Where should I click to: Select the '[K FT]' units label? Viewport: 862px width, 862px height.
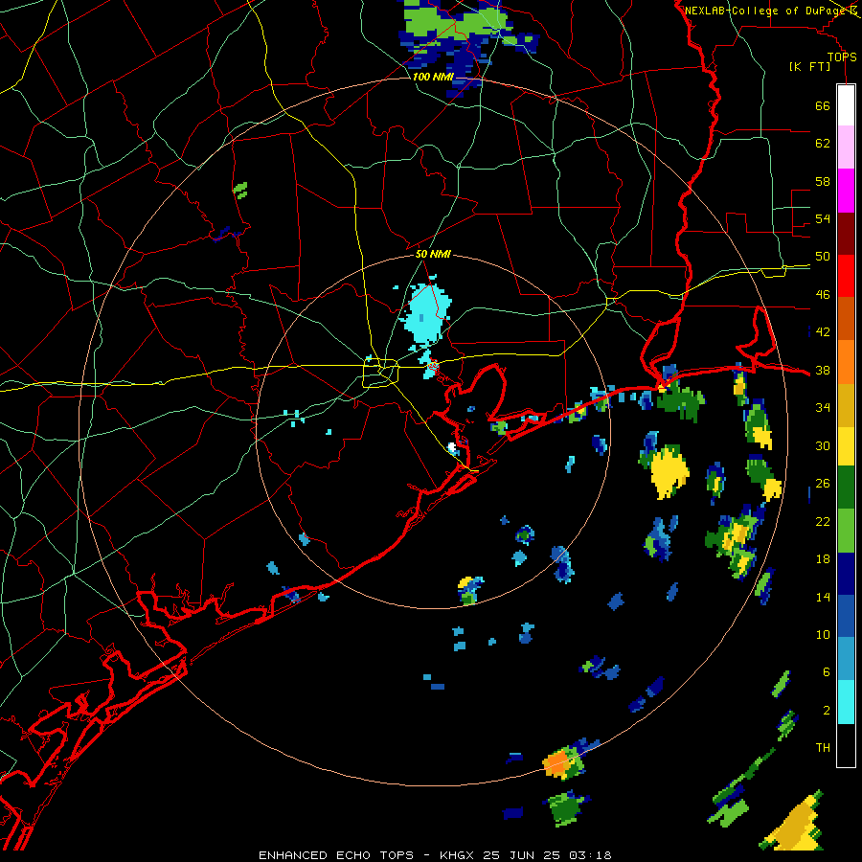(x=809, y=66)
